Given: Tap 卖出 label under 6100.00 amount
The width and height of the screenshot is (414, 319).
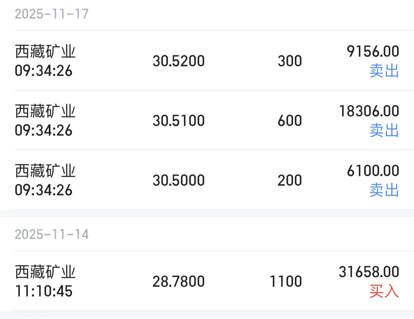Looking at the screenshot, I should (x=384, y=190).
